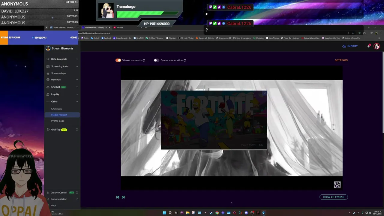Viewport: 384px width, 216px height.
Task: Open the Documentation link
Action: (x=59, y=199)
